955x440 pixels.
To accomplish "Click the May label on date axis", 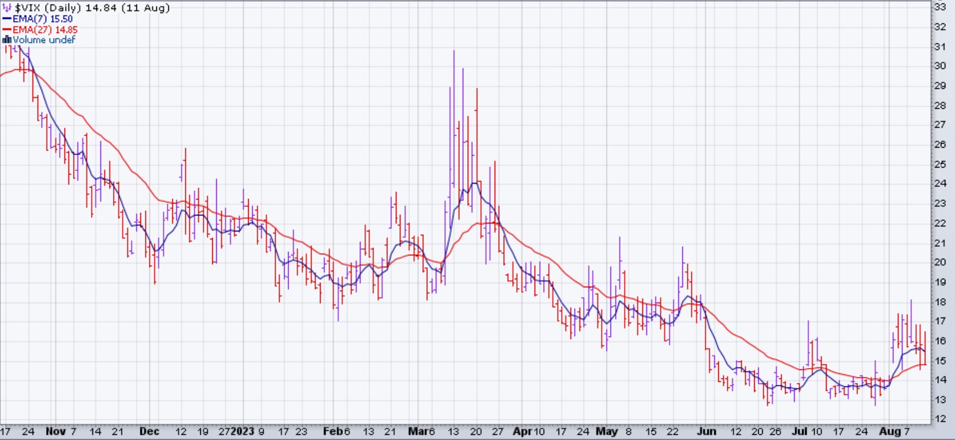I will [x=606, y=431].
